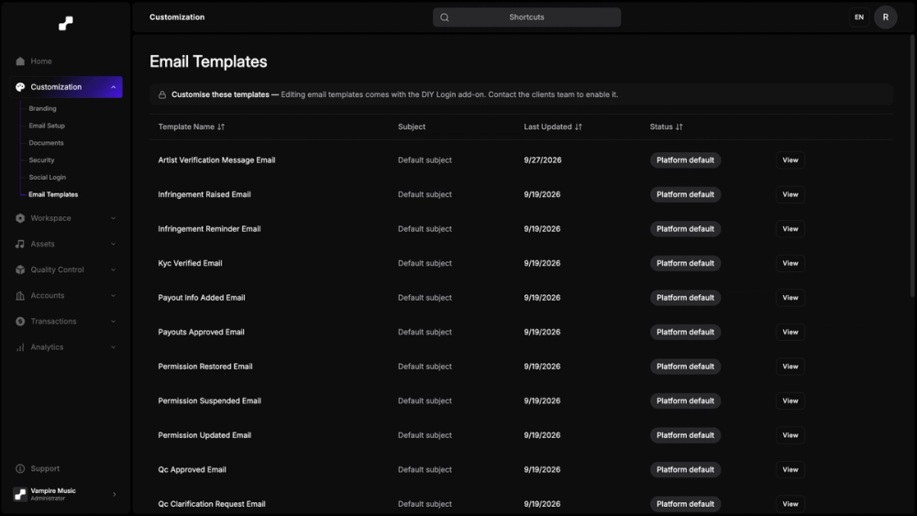Open the Branding submenu item
This screenshot has width=917, height=516.
43,109
